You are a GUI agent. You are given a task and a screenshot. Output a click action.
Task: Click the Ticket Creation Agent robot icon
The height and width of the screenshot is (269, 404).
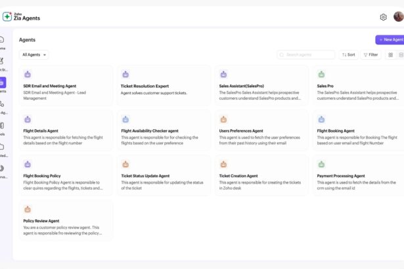click(x=223, y=164)
